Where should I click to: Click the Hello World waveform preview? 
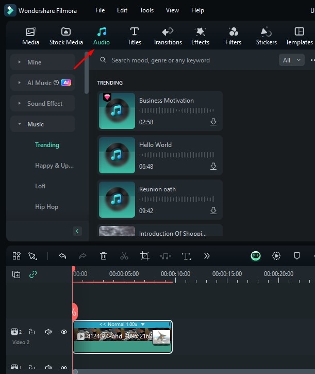(177, 155)
